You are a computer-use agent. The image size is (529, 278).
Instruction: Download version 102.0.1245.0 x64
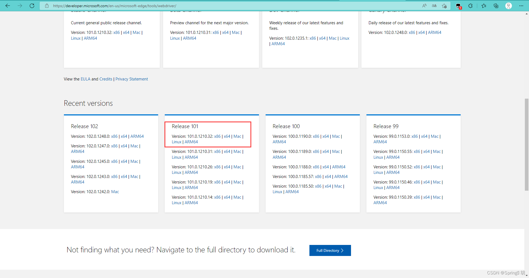[124, 161]
